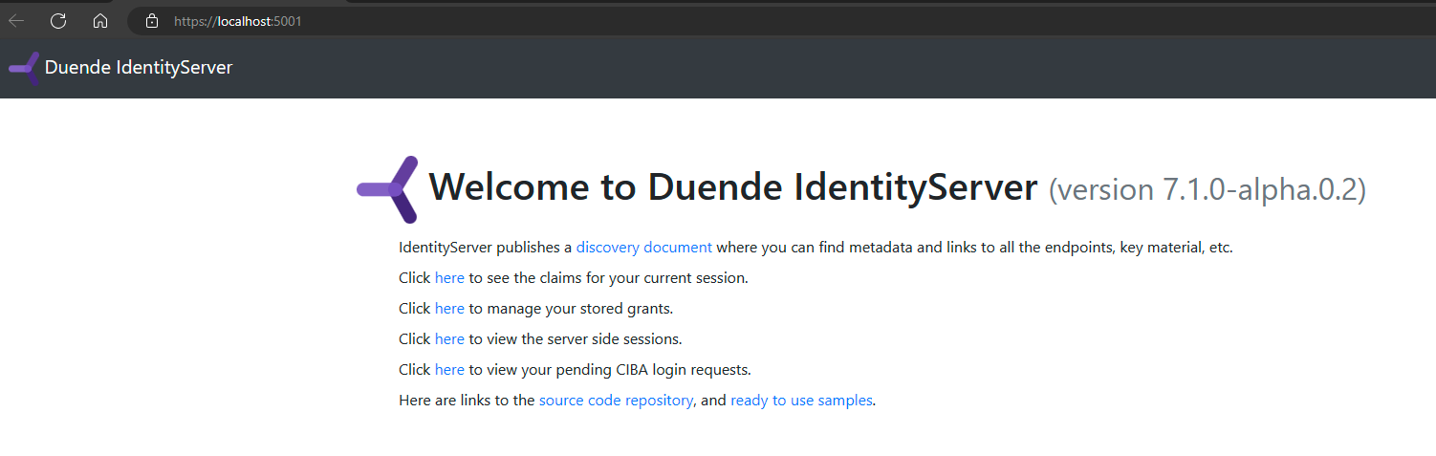Click 'here' for pending CIBA login requests
The image size is (1436, 456).
pos(449,369)
